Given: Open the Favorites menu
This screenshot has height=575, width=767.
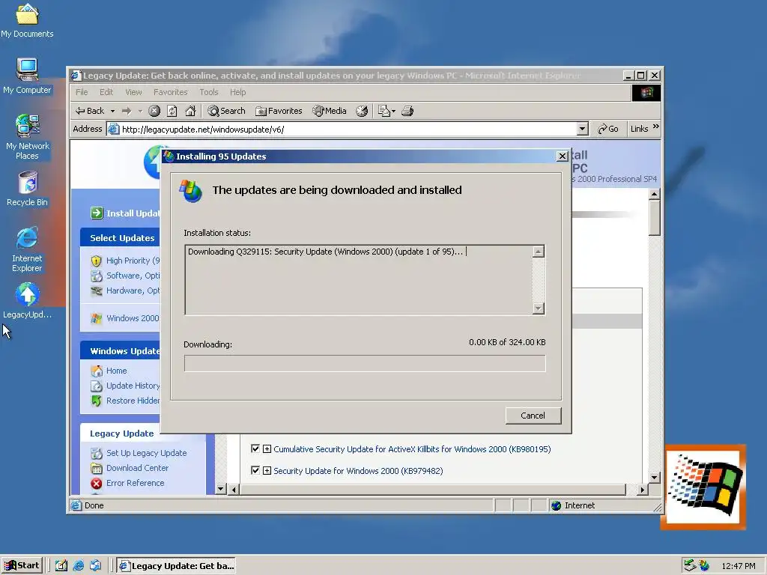Looking at the screenshot, I should pyautogui.click(x=170, y=92).
